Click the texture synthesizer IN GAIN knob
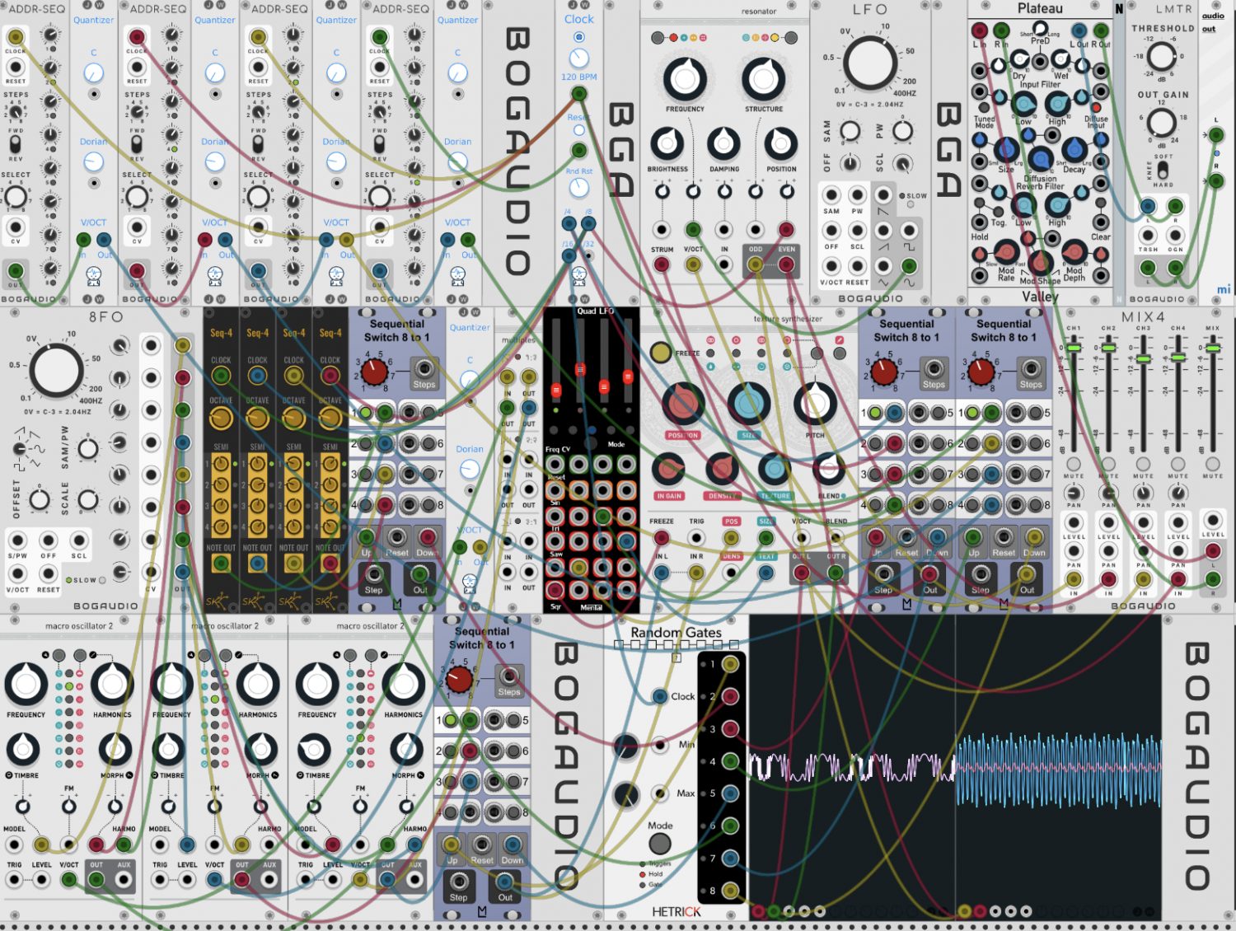The image size is (1236, 931). point(668,469)
